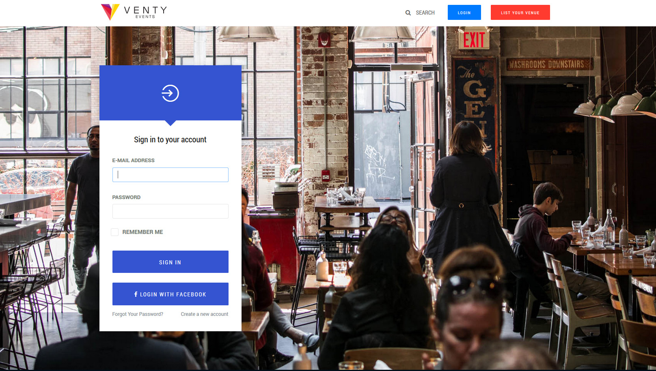Focus the E-mail Address input field
The image size is (656, 371).
170,175
